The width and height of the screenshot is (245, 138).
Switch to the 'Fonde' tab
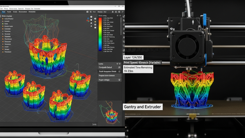(x=9, y=12)
